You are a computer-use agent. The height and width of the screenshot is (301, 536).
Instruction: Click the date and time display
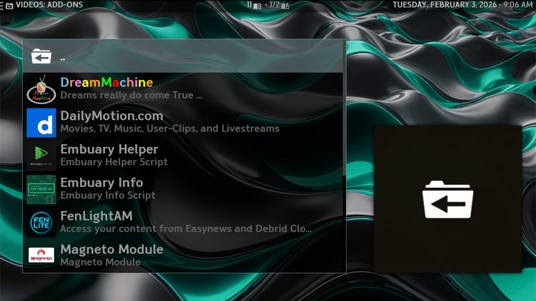(x=462, y=5)
